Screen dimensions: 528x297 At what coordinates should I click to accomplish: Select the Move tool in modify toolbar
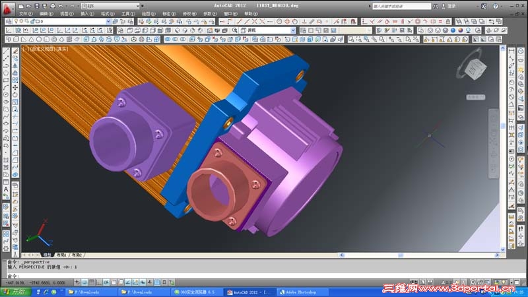pyautogui.click(x=15, y=88)
